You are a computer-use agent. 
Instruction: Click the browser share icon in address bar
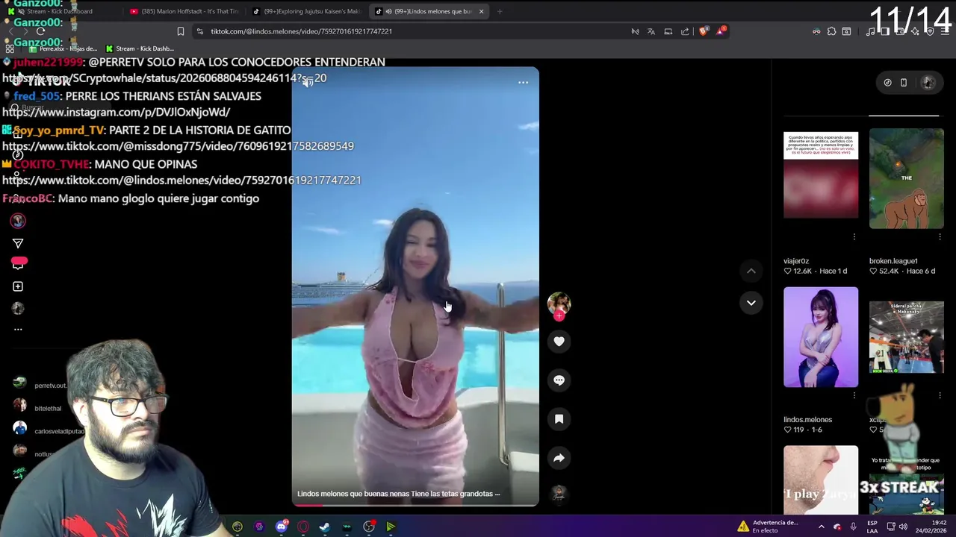pos(685,31)
